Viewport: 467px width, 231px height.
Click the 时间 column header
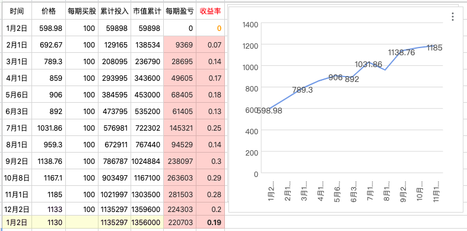click(17, 12)
